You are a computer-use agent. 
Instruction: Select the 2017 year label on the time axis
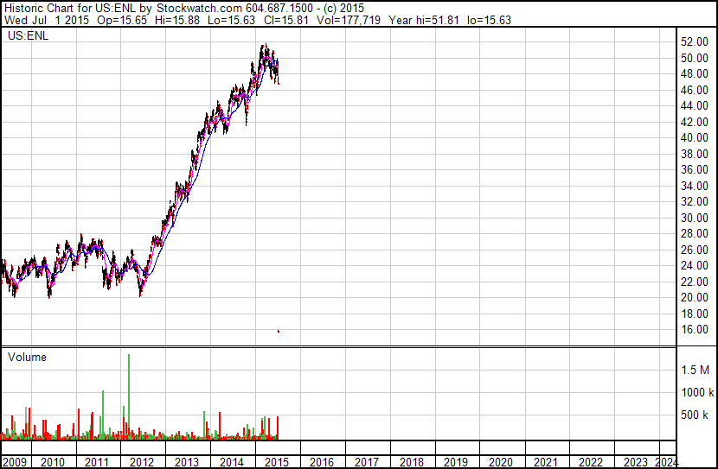click(366, 462)
